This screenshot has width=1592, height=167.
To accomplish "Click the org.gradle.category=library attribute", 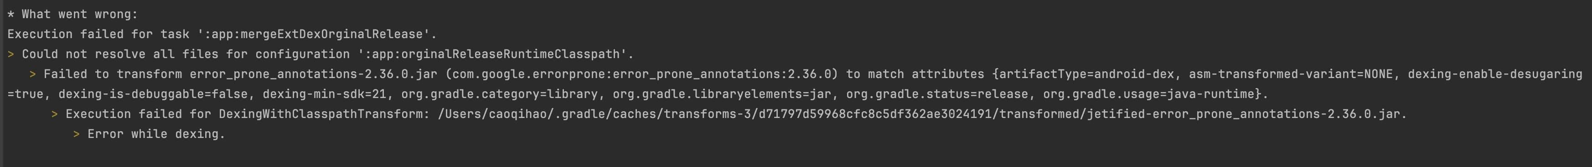I will coord(499,94).
